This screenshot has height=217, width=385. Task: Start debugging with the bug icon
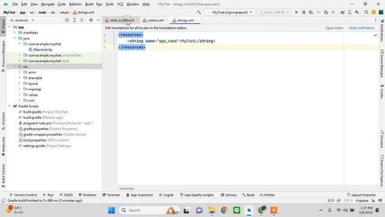click(x=304, y=12)
